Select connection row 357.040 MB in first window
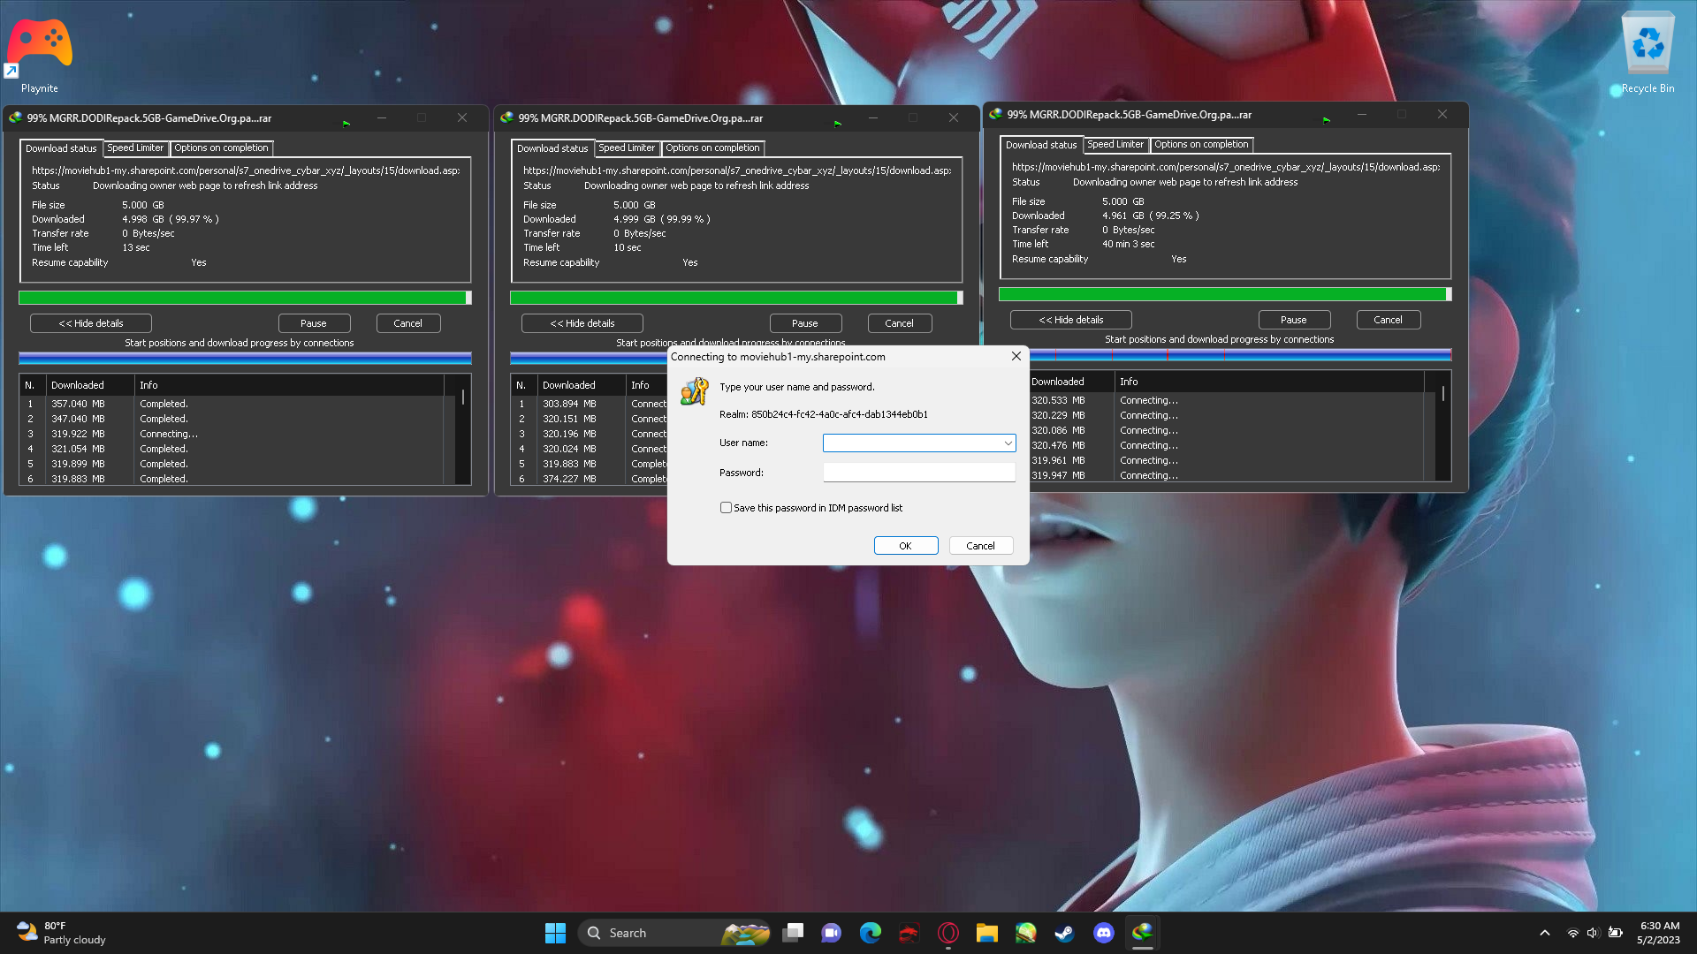This screenshot has width=1697, height=954. pyautogui.click(x=237, y=404)
